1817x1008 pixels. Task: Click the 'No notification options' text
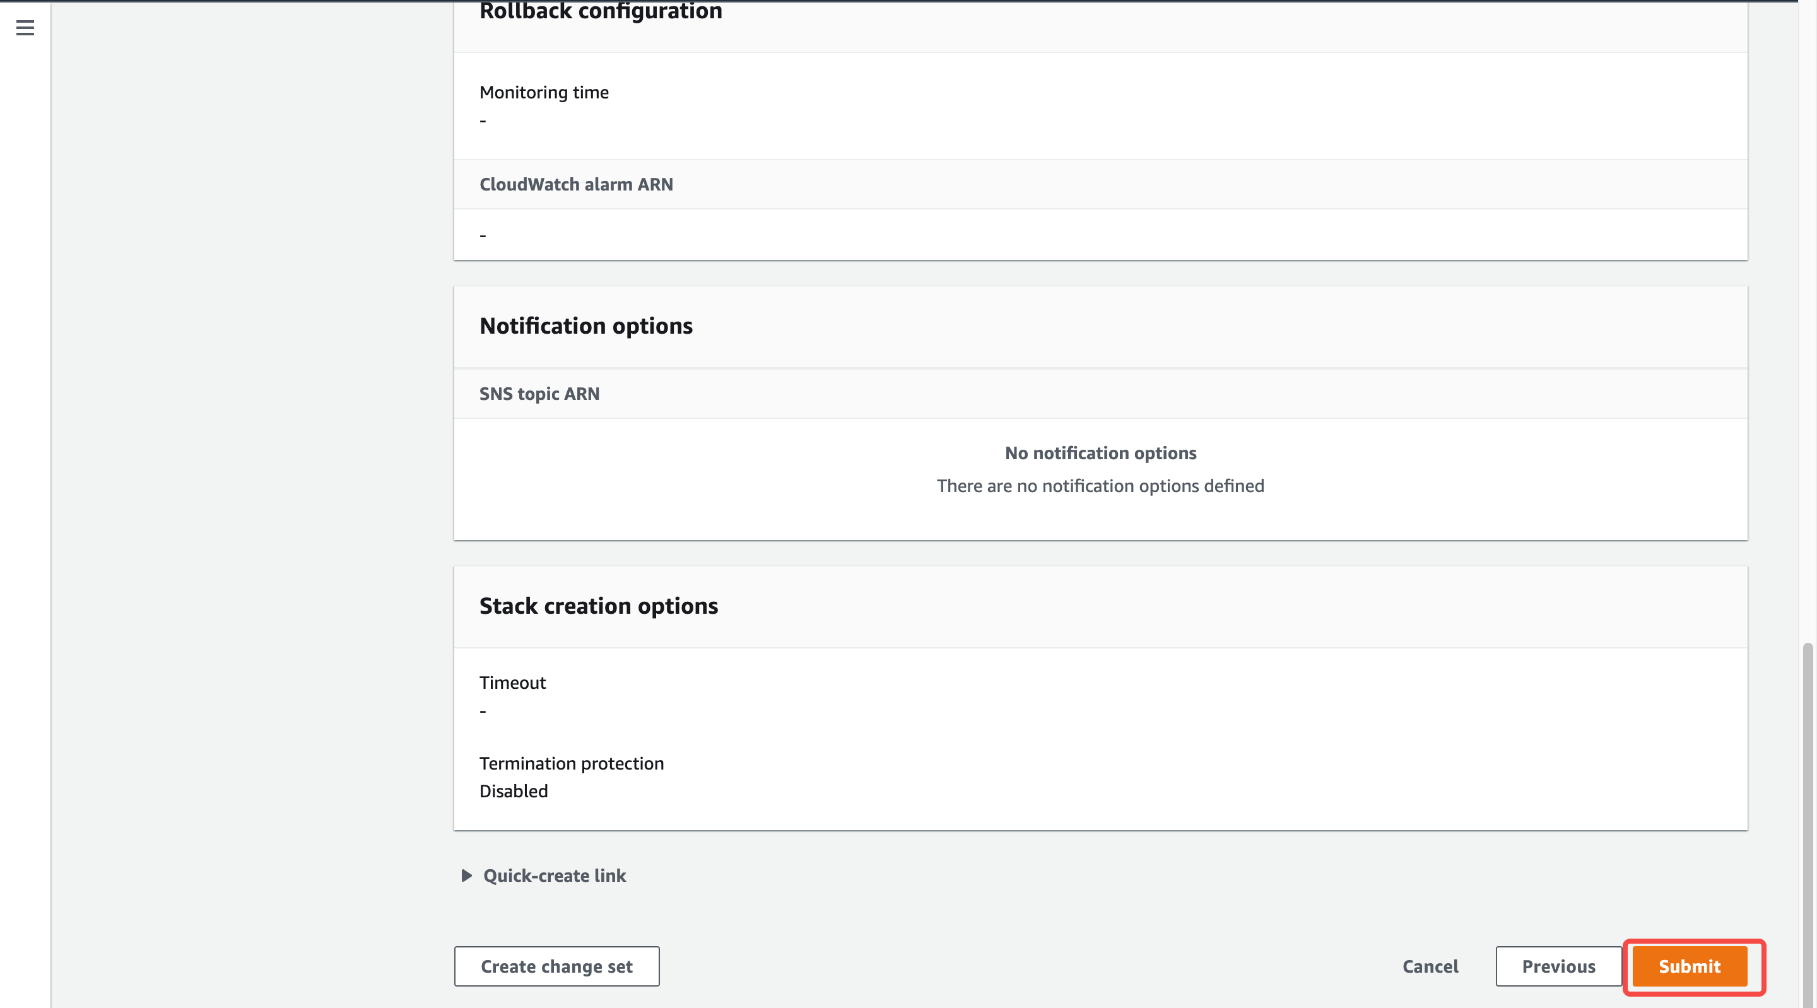pyautogui.click(x=1100, y=453)
